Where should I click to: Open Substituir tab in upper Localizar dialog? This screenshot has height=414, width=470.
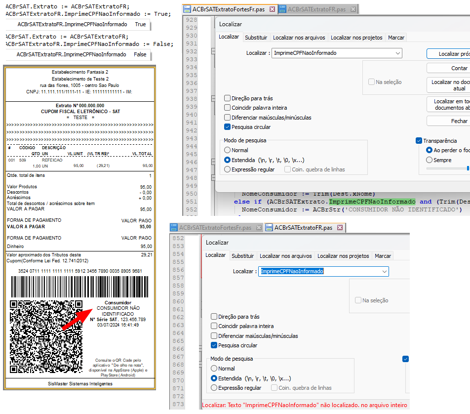(256, 38)
